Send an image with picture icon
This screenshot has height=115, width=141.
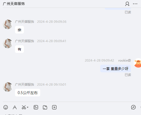pyautogui.click(x=36, y=107)
